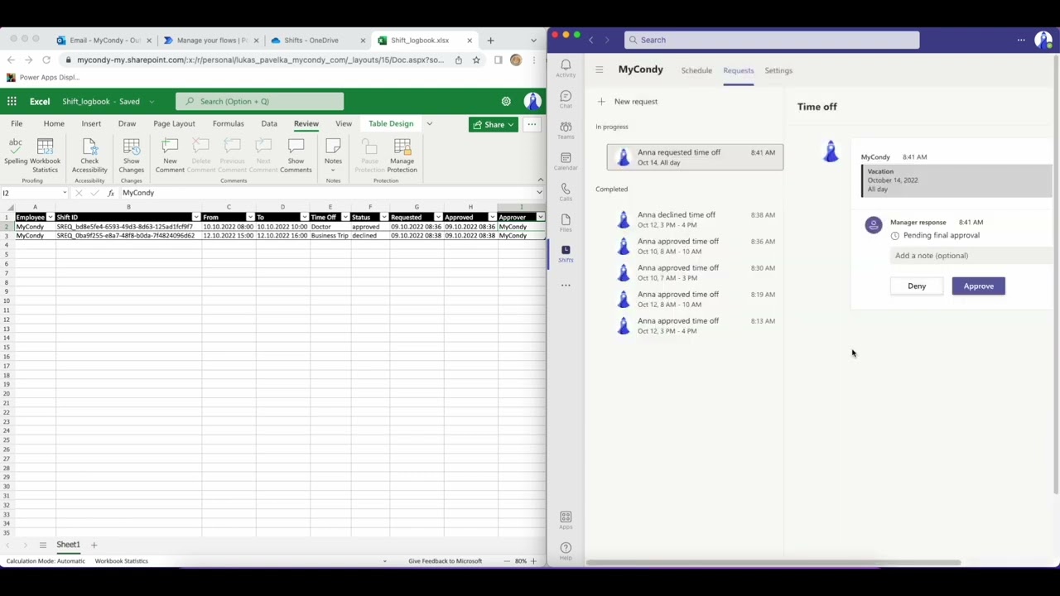This screenshot has height=596, width=1060.
Task: Go back in Teams navigation history
Action: pos(590,40)
